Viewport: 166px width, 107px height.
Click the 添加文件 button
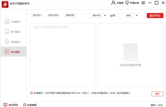coord(37,15)
